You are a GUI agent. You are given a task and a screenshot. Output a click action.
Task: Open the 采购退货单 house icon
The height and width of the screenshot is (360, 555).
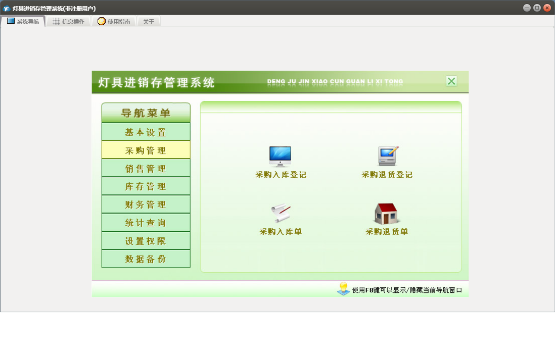pyautogui.click(x=386, y=214)
